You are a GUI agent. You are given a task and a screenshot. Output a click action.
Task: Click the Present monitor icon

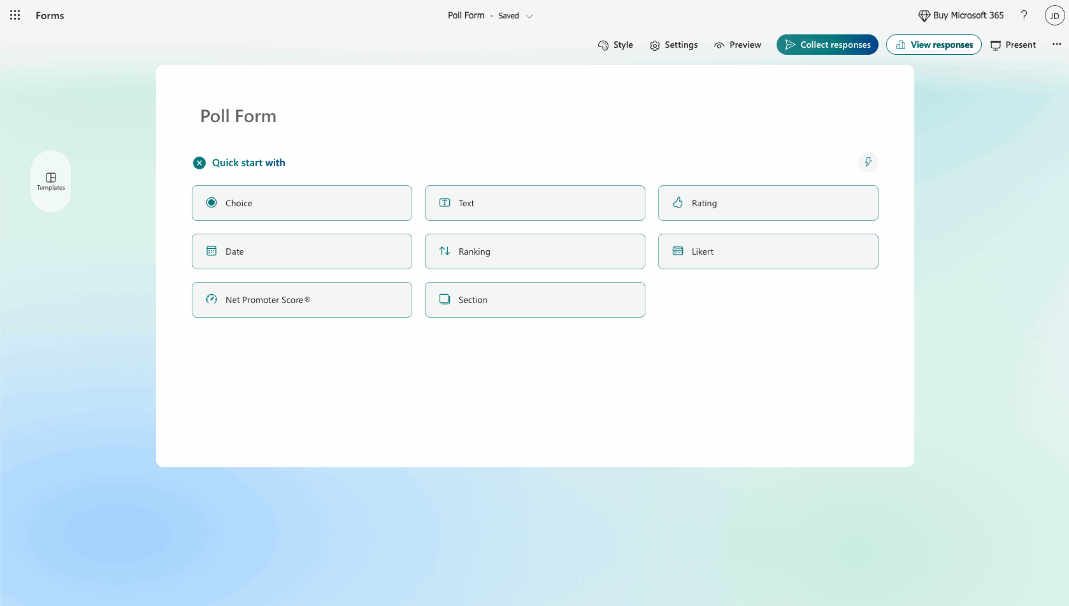[x=996, y=45]
